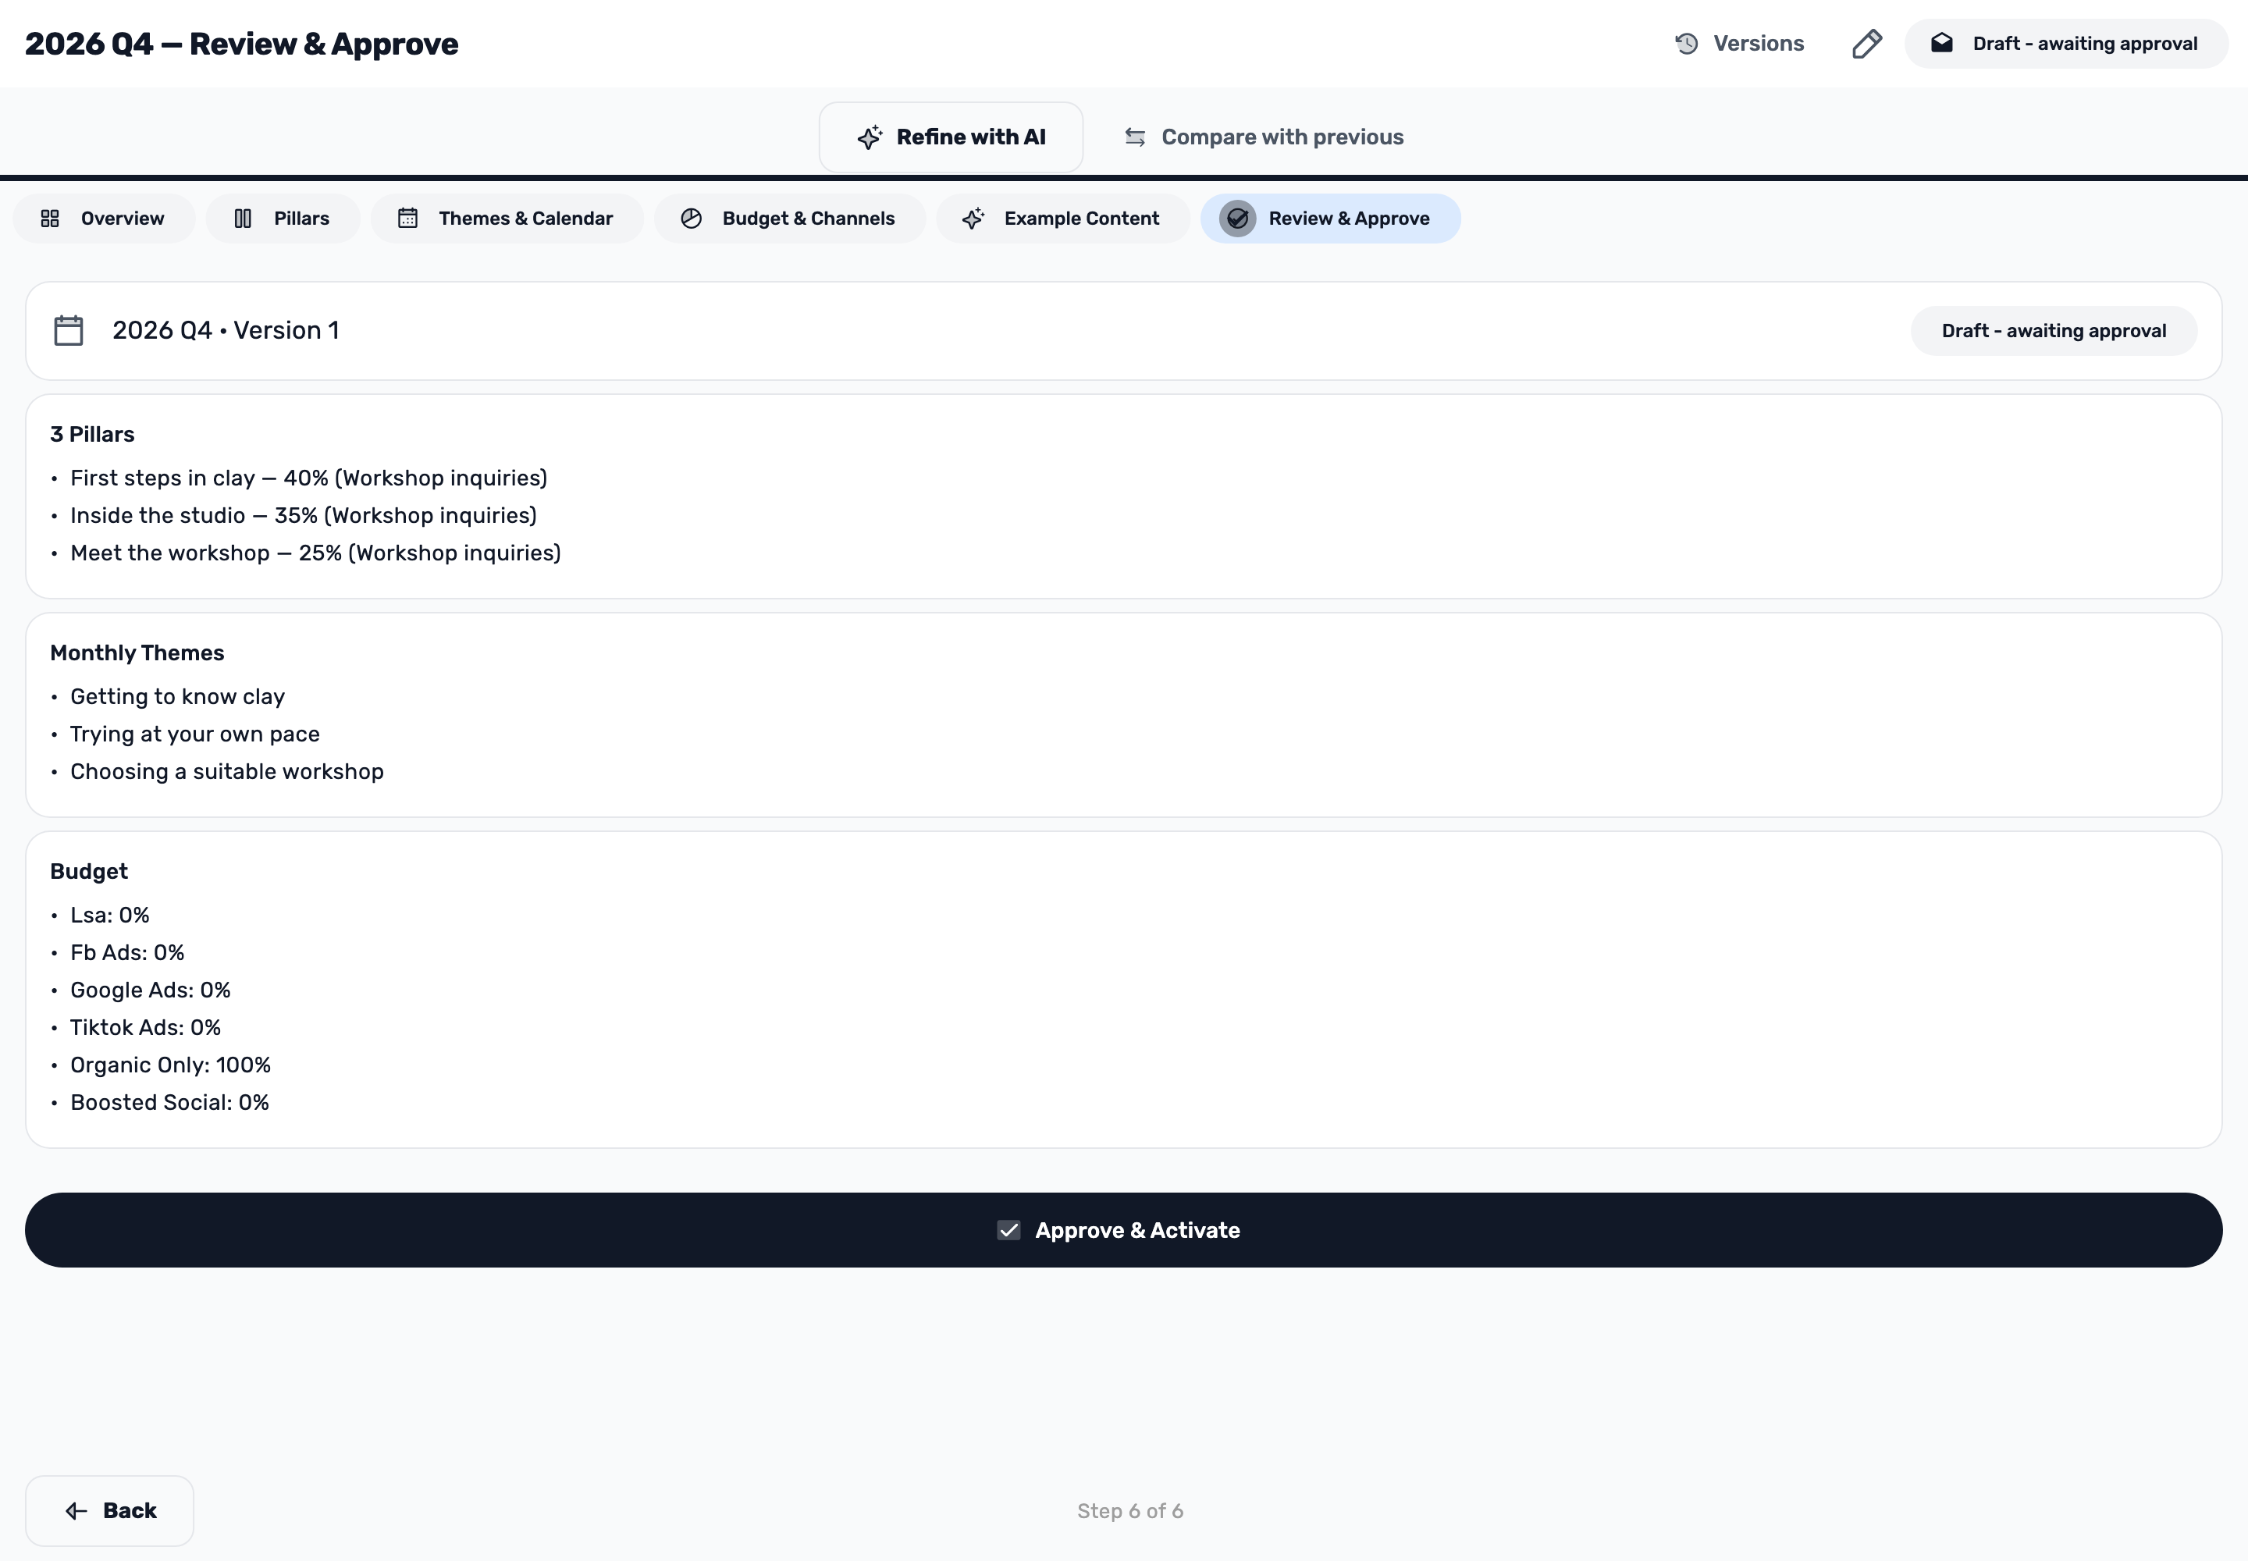Viewport: 2248px width, 1561px height.
Task: Click the pencil edit icon
Action: click(x=1866, y=44)
